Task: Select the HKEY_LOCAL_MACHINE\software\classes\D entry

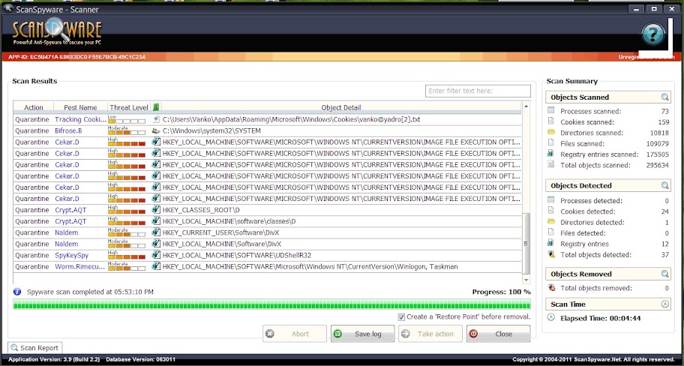Action: pos(229,221)
